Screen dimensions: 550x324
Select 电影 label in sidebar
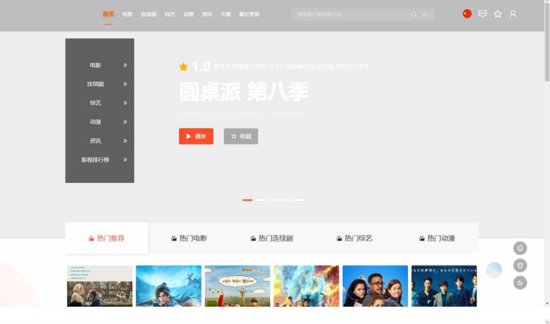tap(95, 65)
